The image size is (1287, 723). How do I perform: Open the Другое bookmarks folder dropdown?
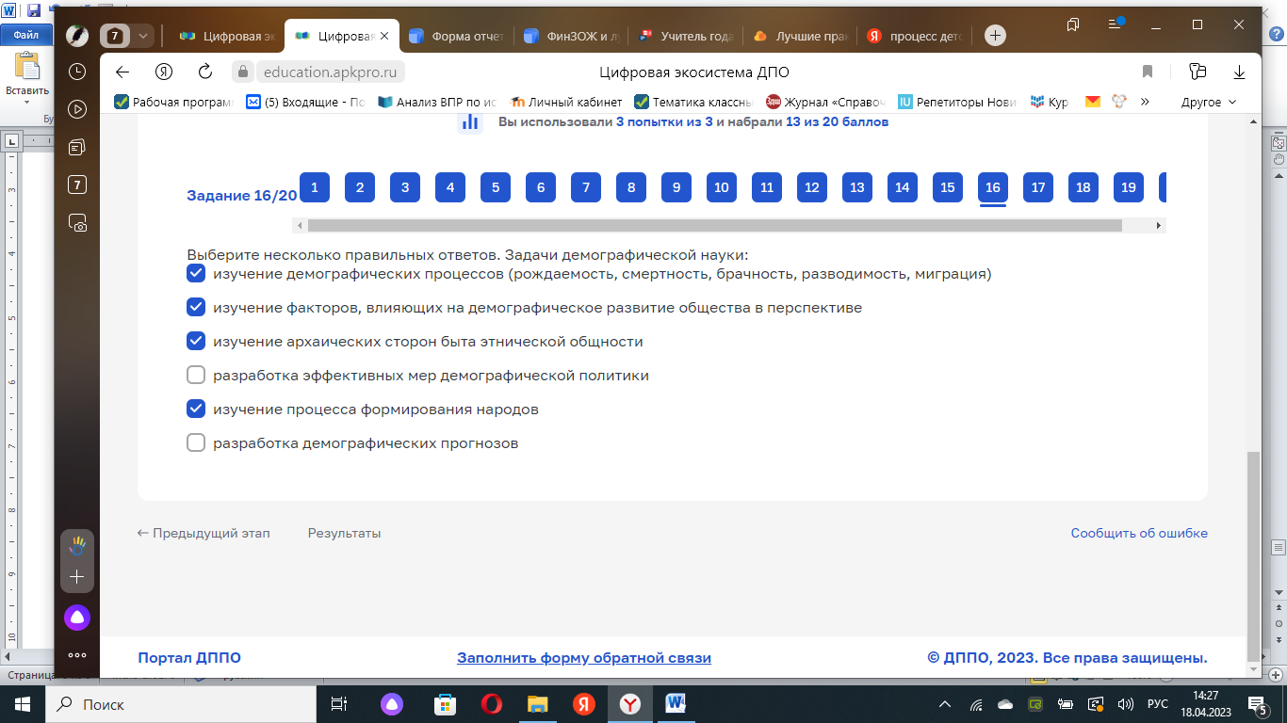click(1209, 102)
